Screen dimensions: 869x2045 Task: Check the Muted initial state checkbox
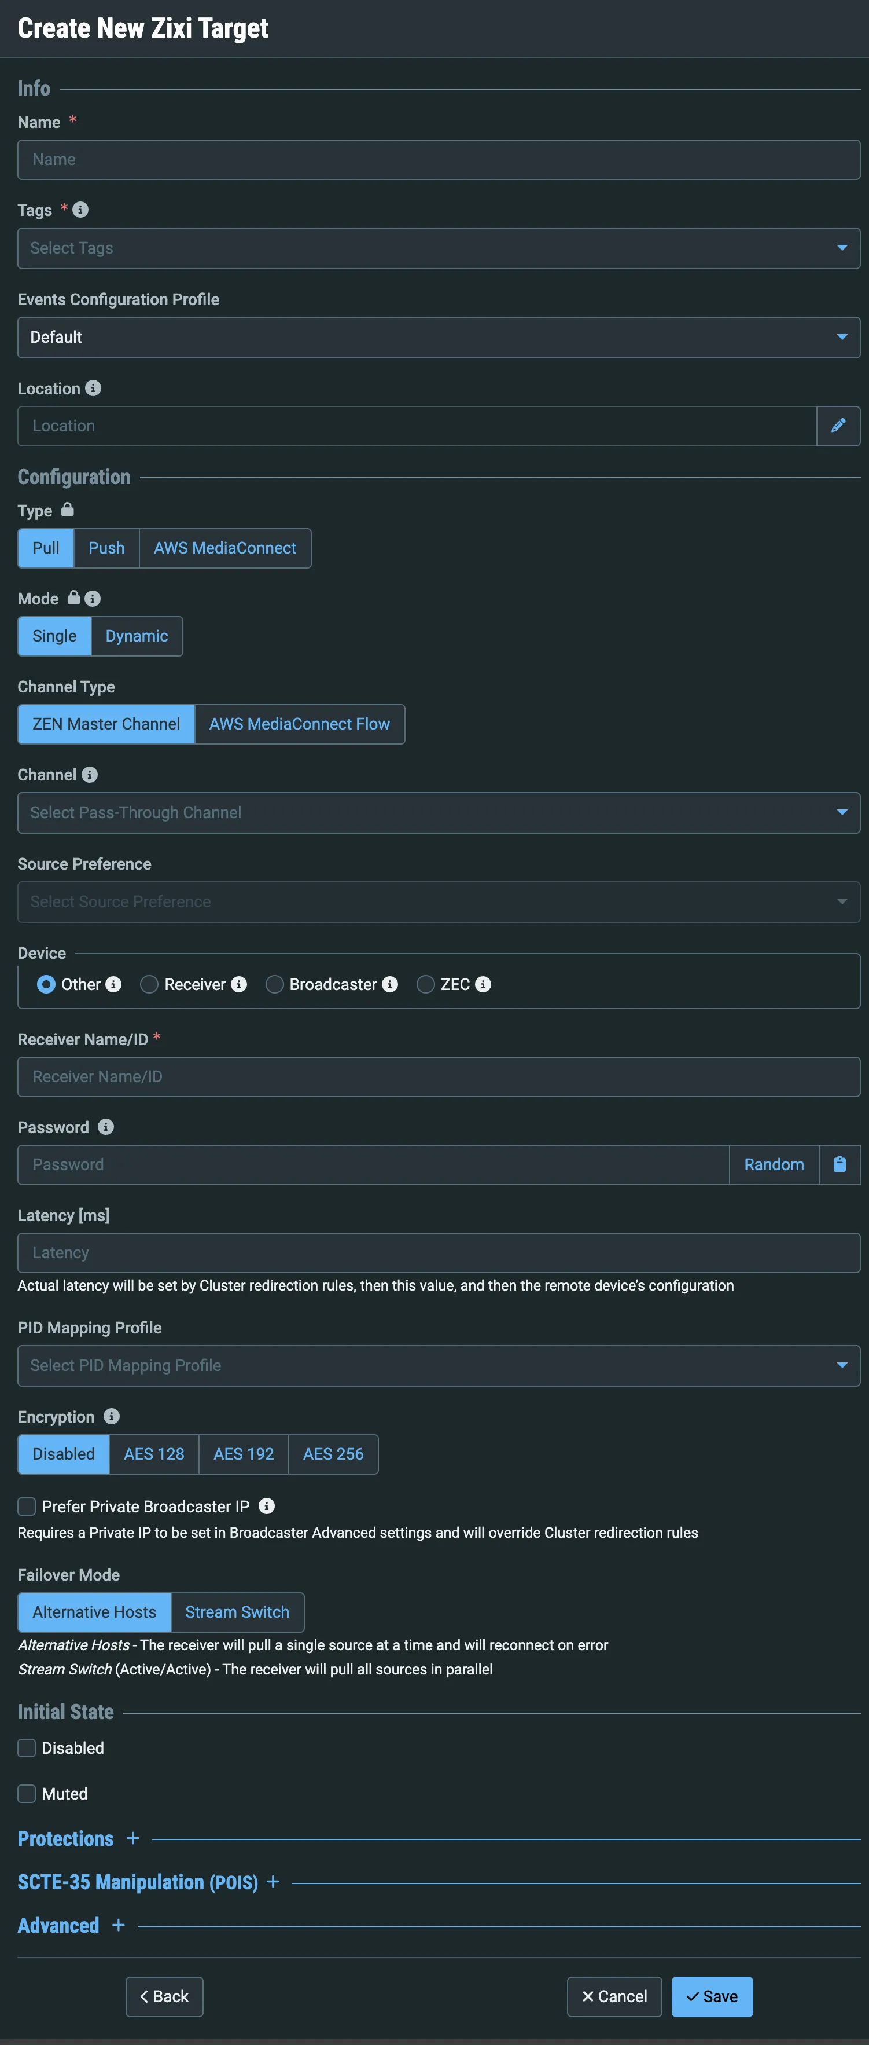pyautogui.click(x=27, y=1794)
